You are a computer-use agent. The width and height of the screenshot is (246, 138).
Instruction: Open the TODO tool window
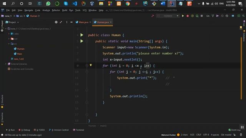pyautogui.click(x=39, y=130)
